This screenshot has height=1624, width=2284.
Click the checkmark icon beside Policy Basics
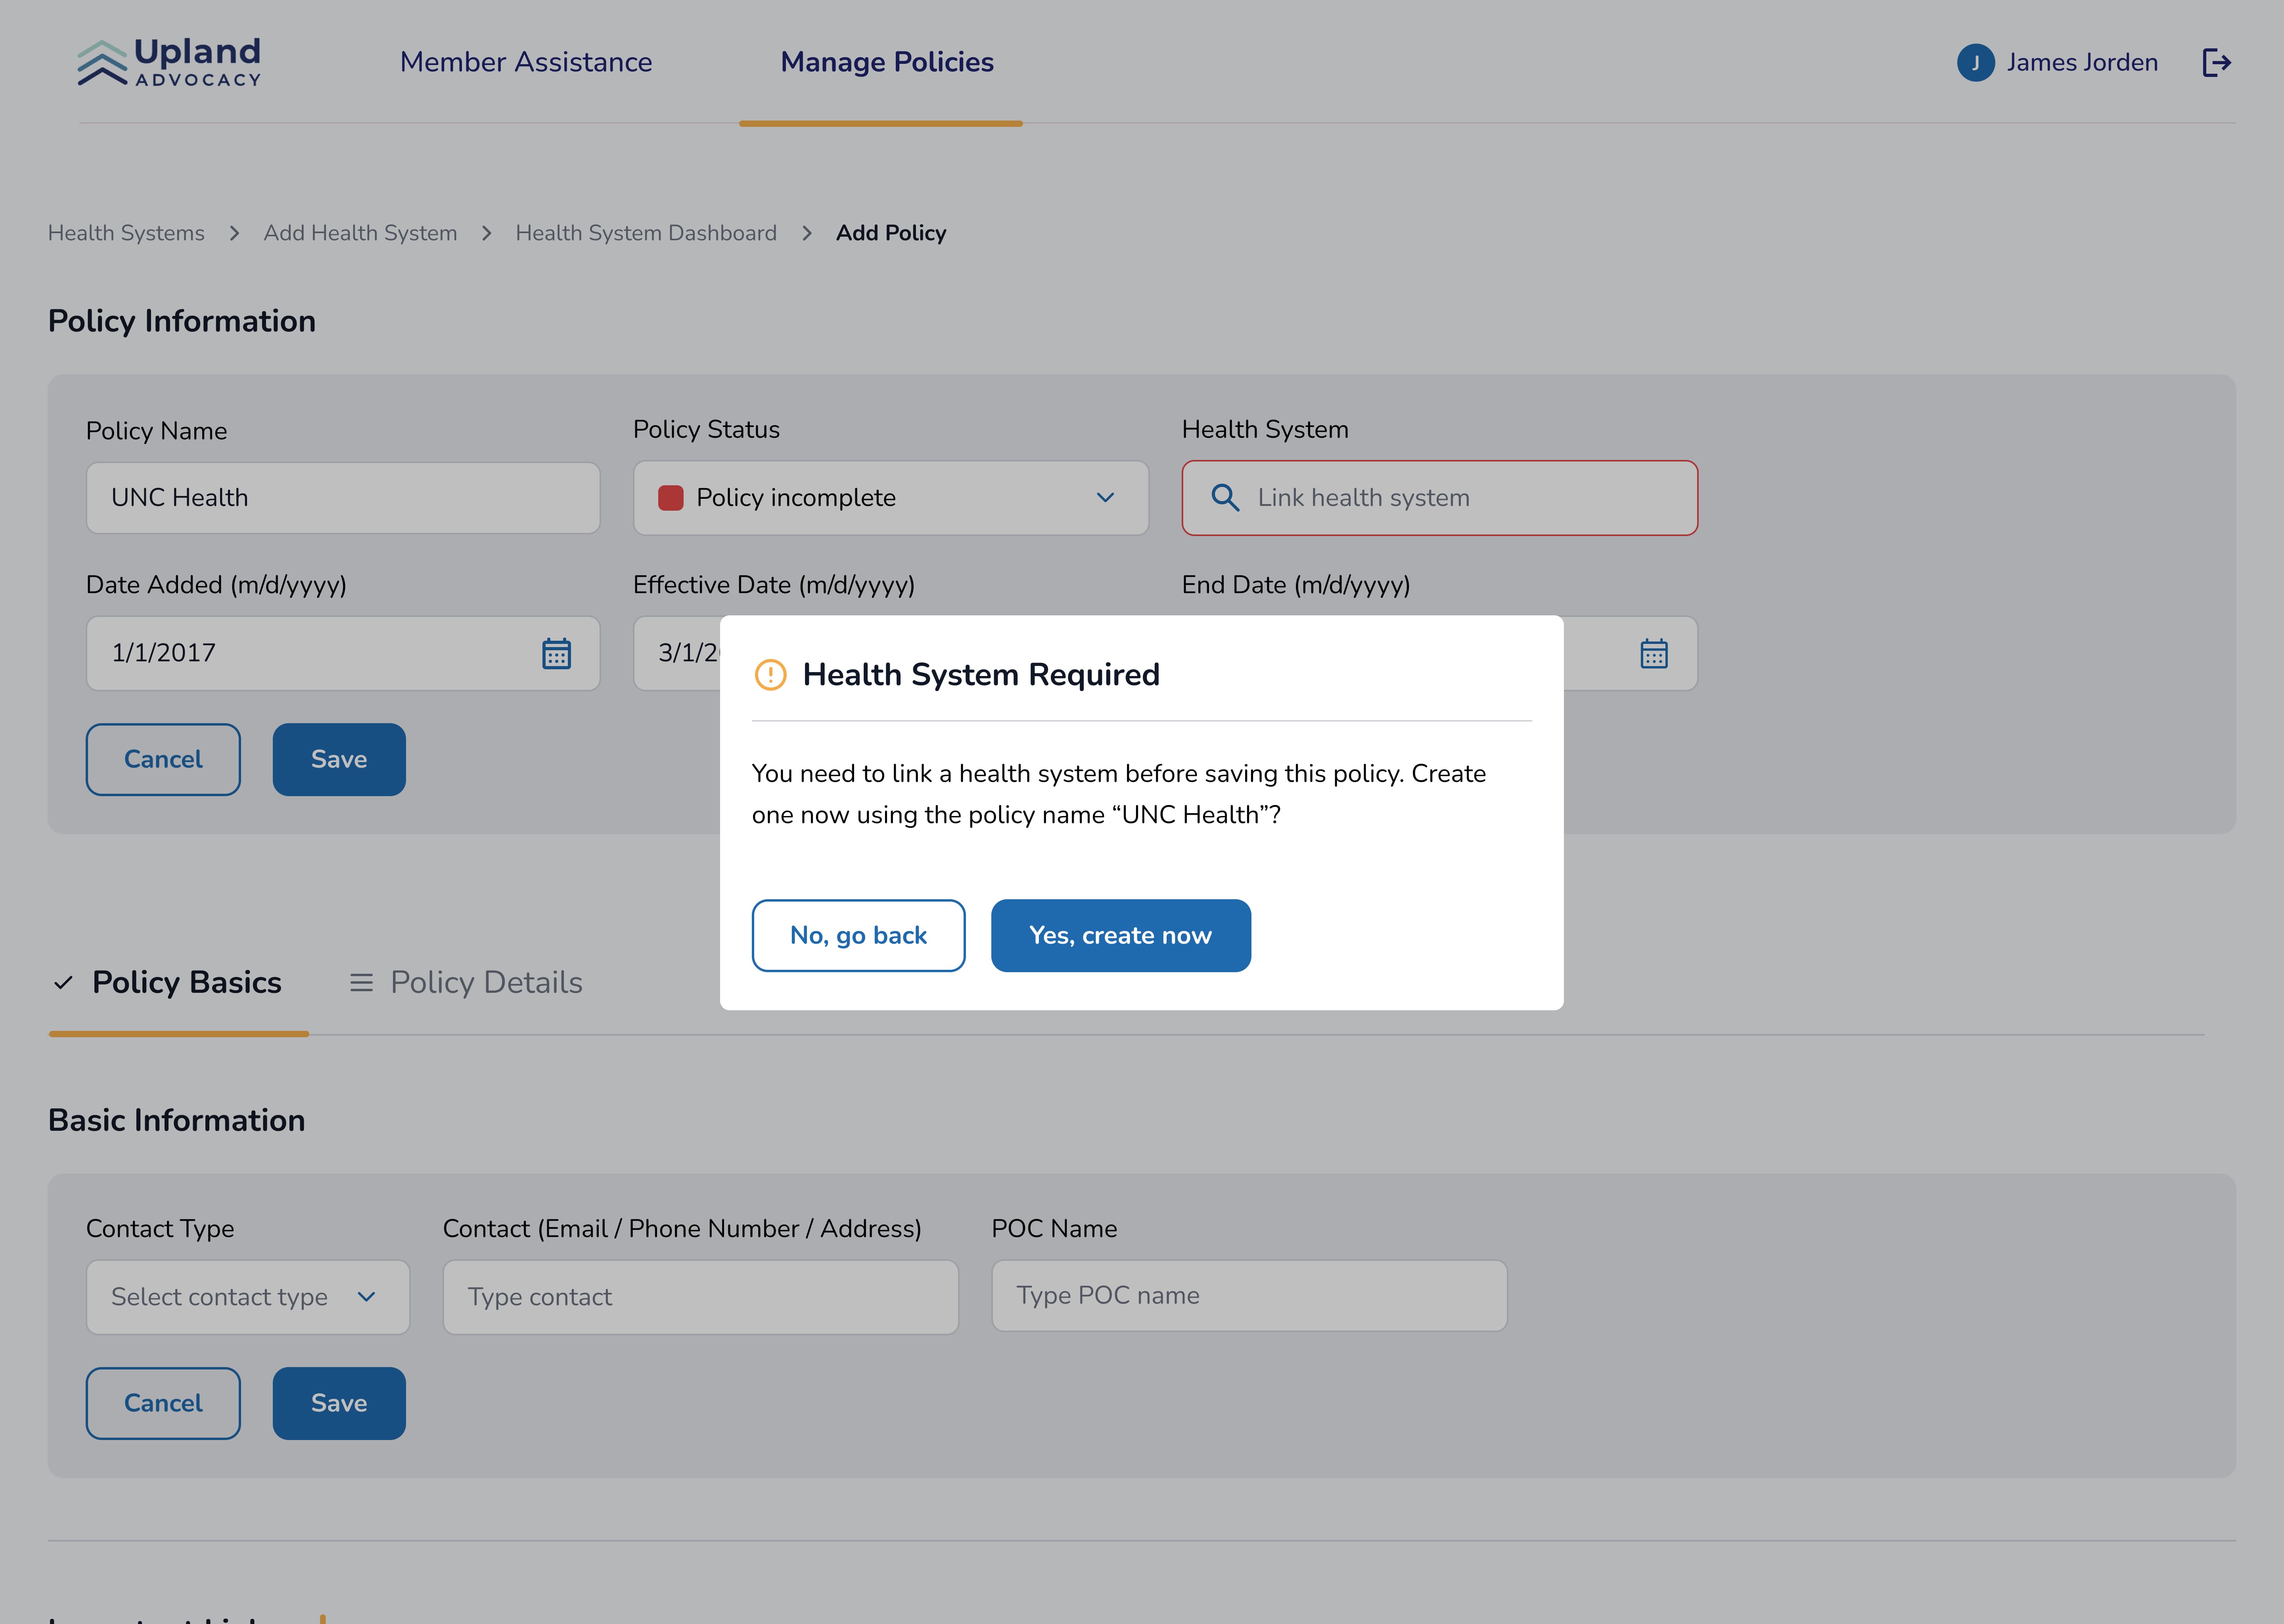[x=64, y=983]
